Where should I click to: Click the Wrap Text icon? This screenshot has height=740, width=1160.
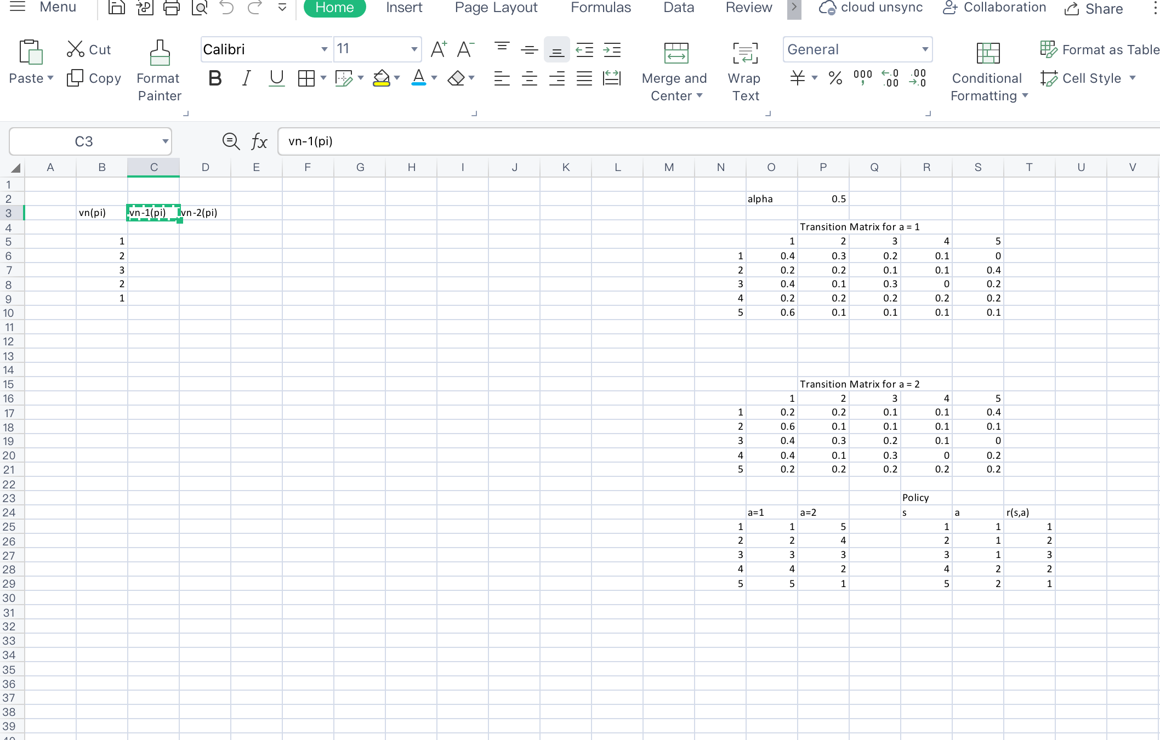click(x=745, y=53)
